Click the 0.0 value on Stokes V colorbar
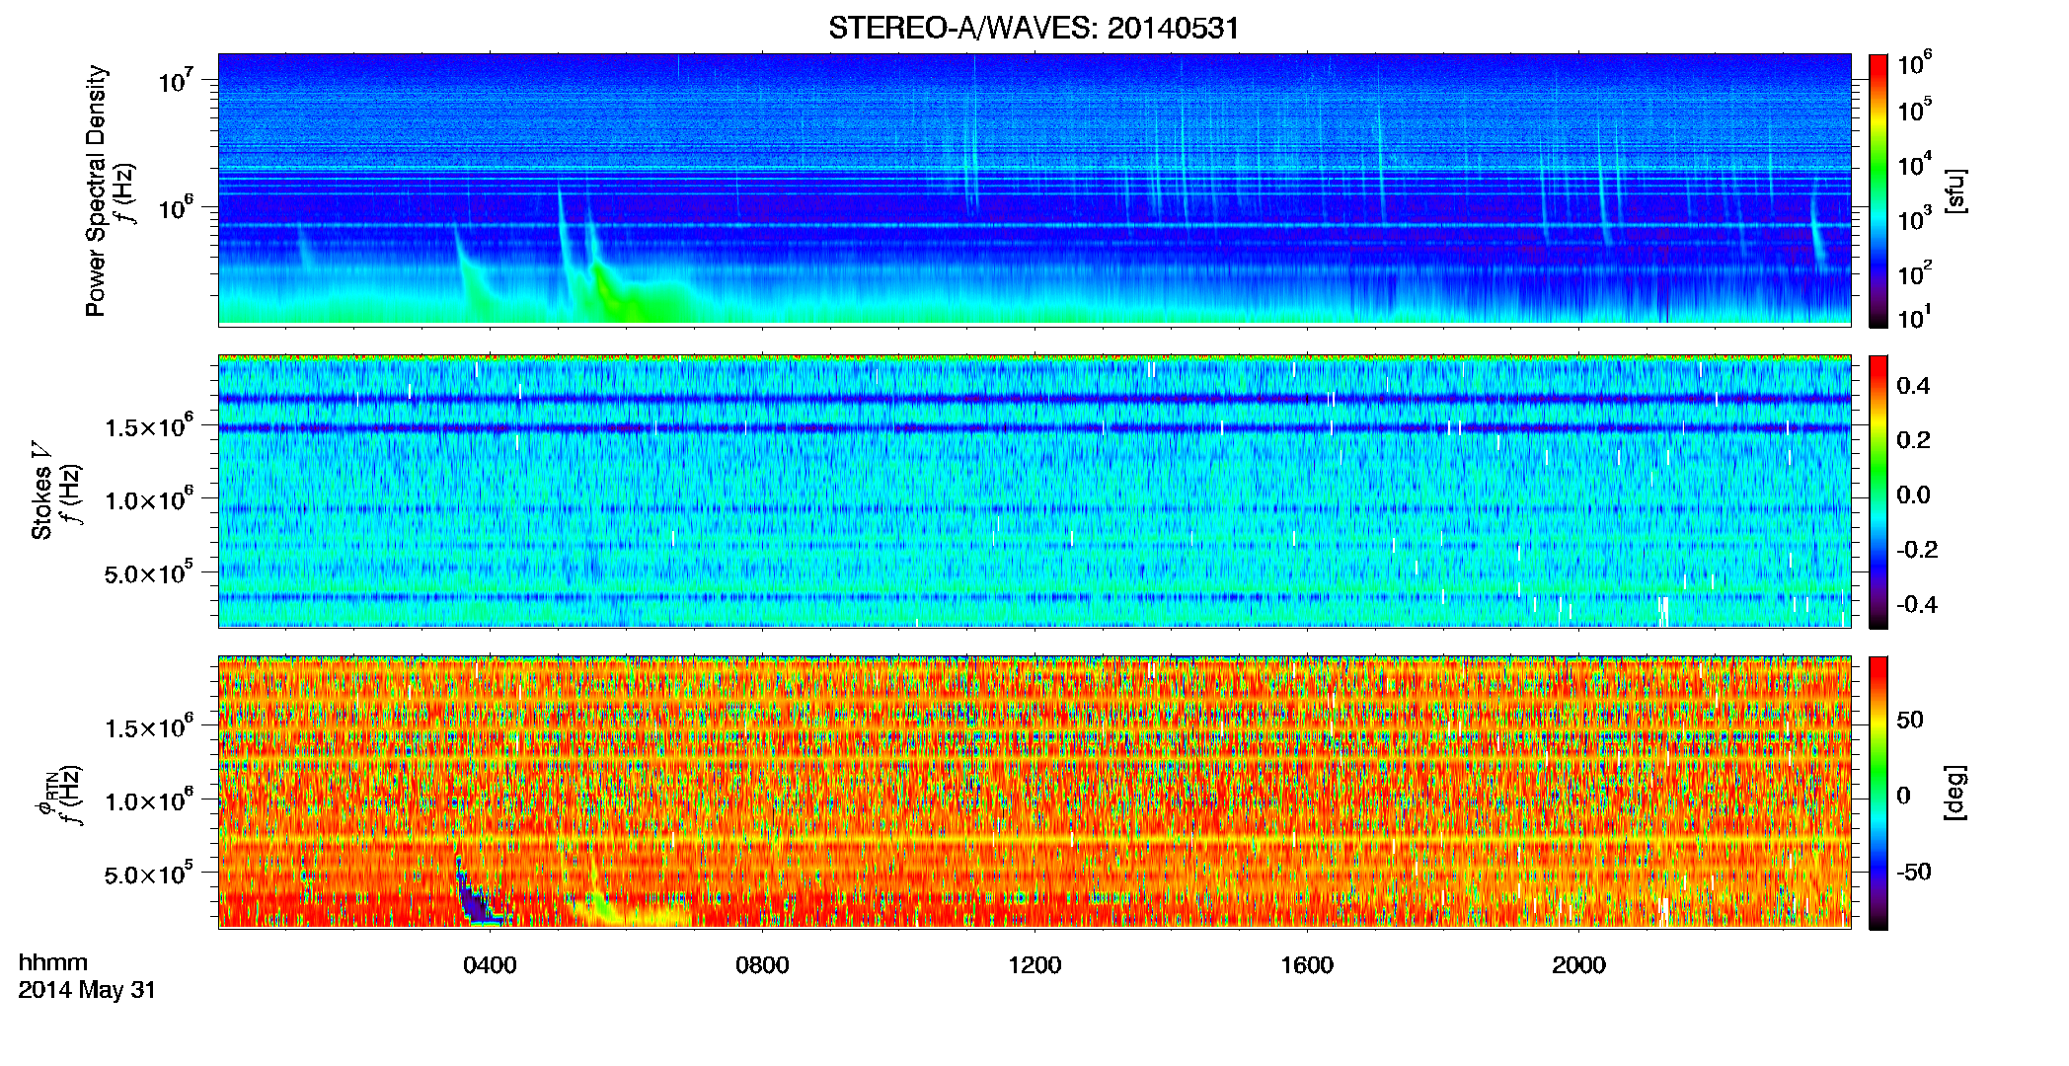The width and height of the screenshot is (2069, 1066). pyautogui.click(x=1913, y=495)
